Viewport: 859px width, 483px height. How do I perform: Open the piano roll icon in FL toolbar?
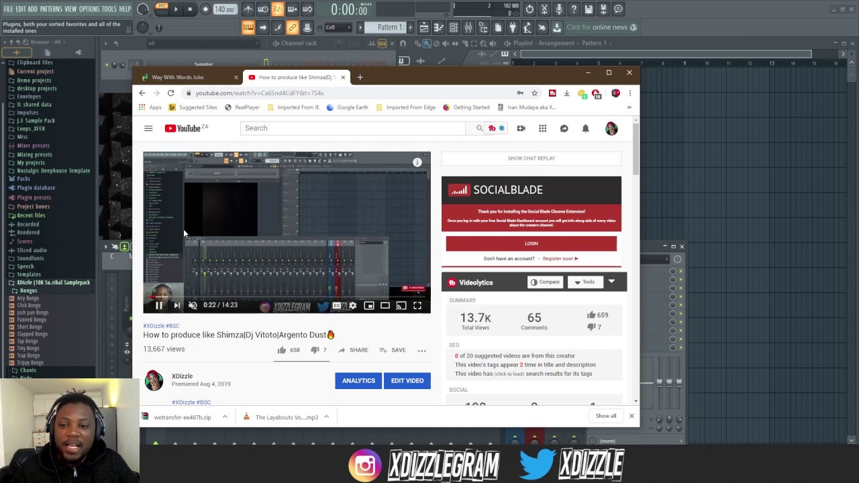pos(439,28)
